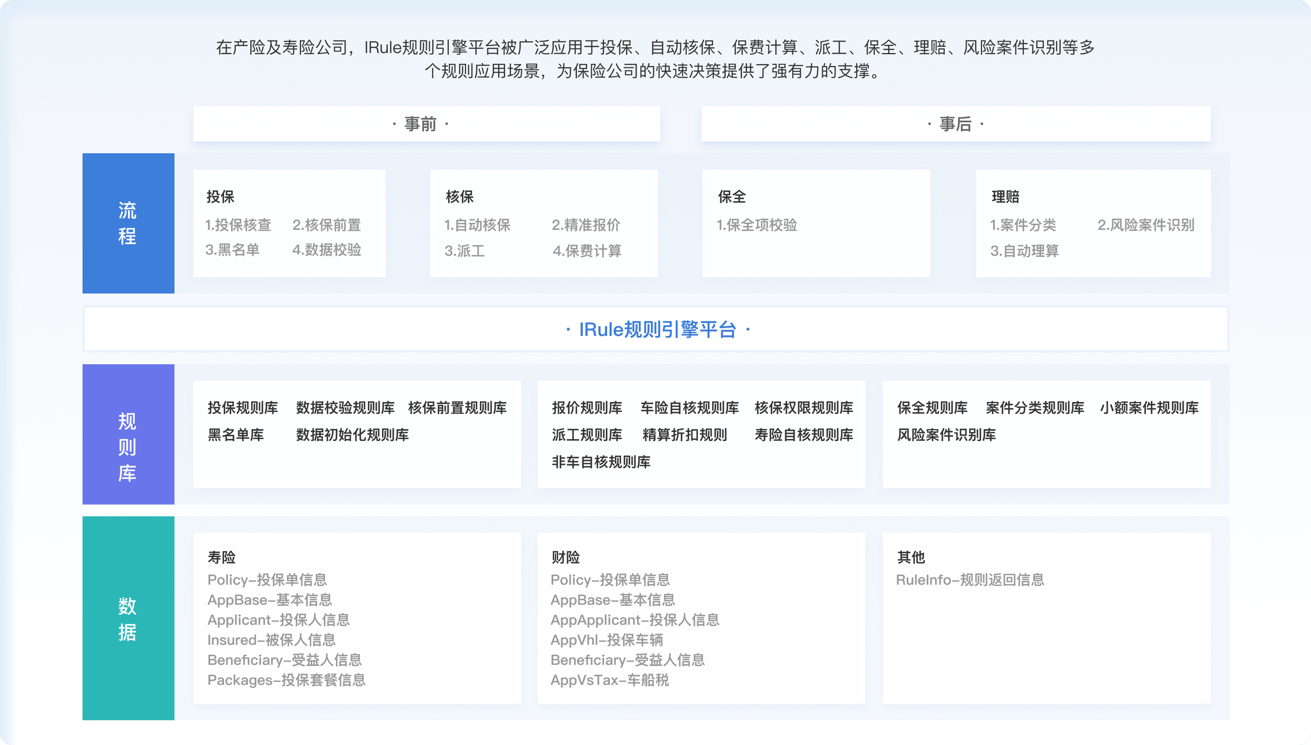Select 1.保全项校验 under 保全

[x=757, y=225]
